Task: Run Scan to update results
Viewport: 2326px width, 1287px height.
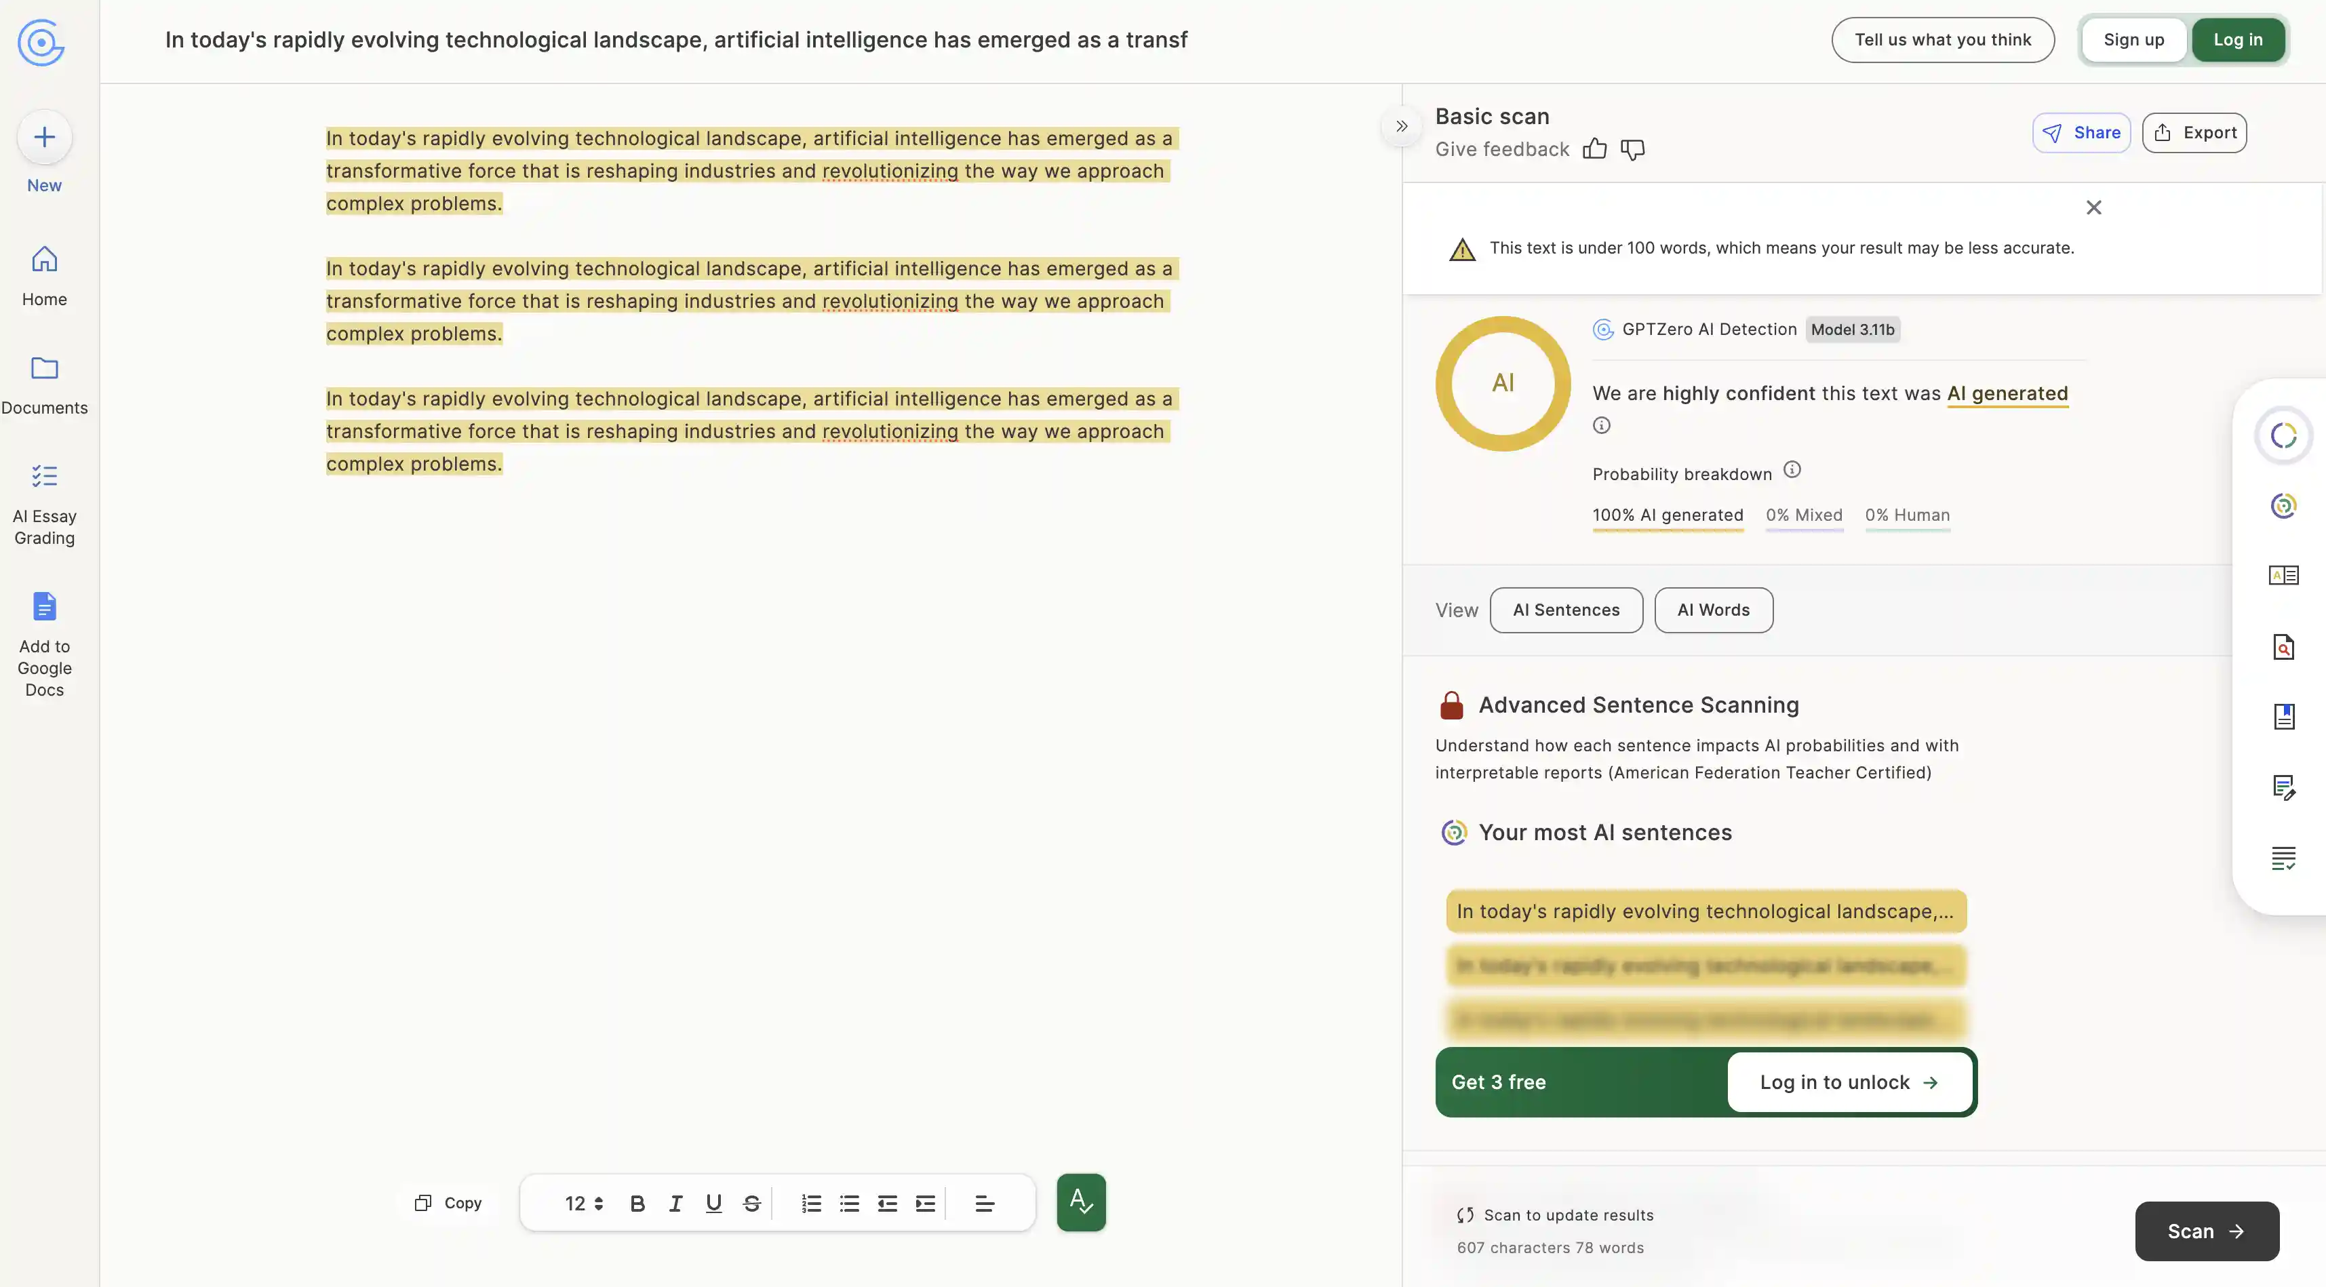Action: click(x=2206, y=1231)
